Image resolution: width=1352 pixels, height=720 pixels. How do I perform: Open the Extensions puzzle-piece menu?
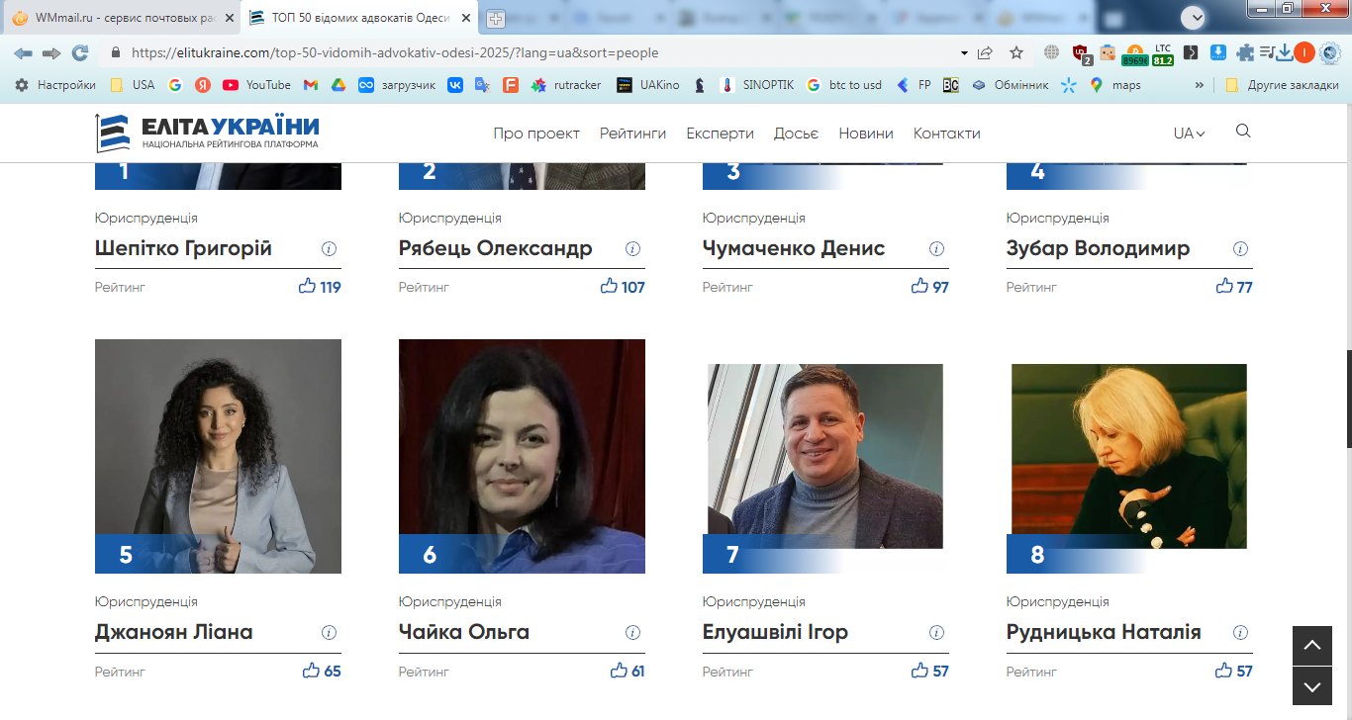point(1245,53)
